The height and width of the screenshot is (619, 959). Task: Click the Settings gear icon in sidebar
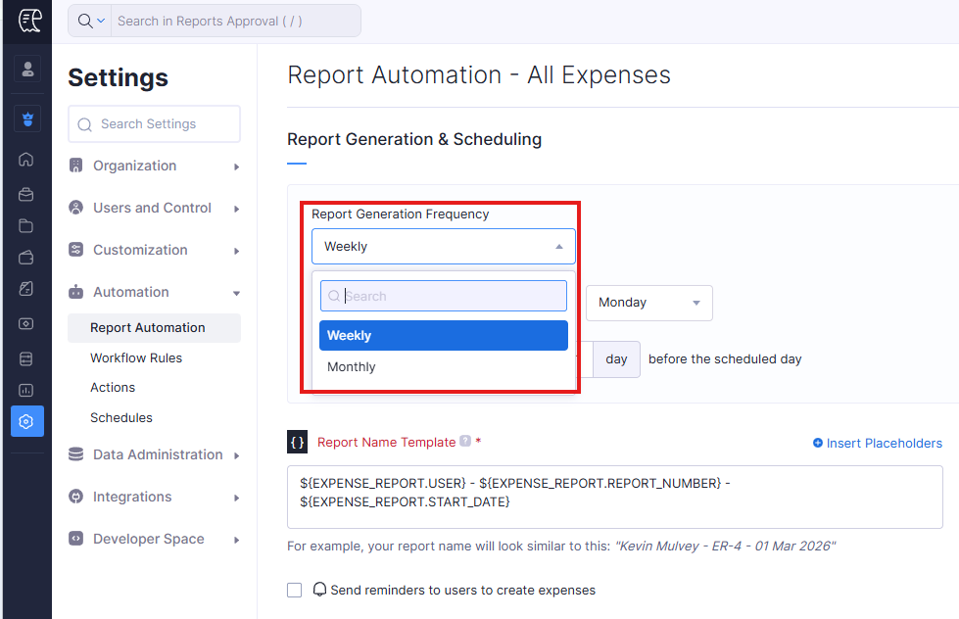(x=26, y=421)
